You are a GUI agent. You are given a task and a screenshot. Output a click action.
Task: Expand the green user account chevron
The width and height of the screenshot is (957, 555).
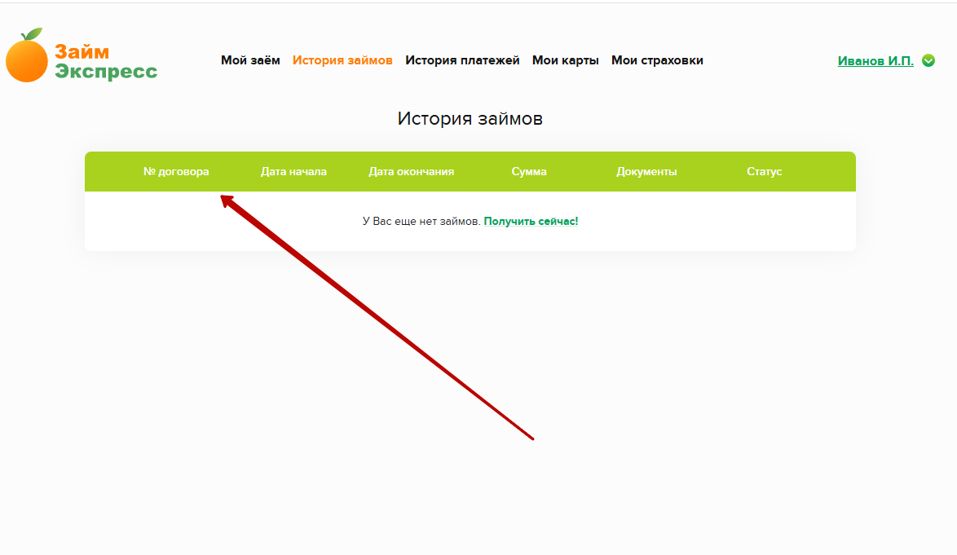(928, 60)
